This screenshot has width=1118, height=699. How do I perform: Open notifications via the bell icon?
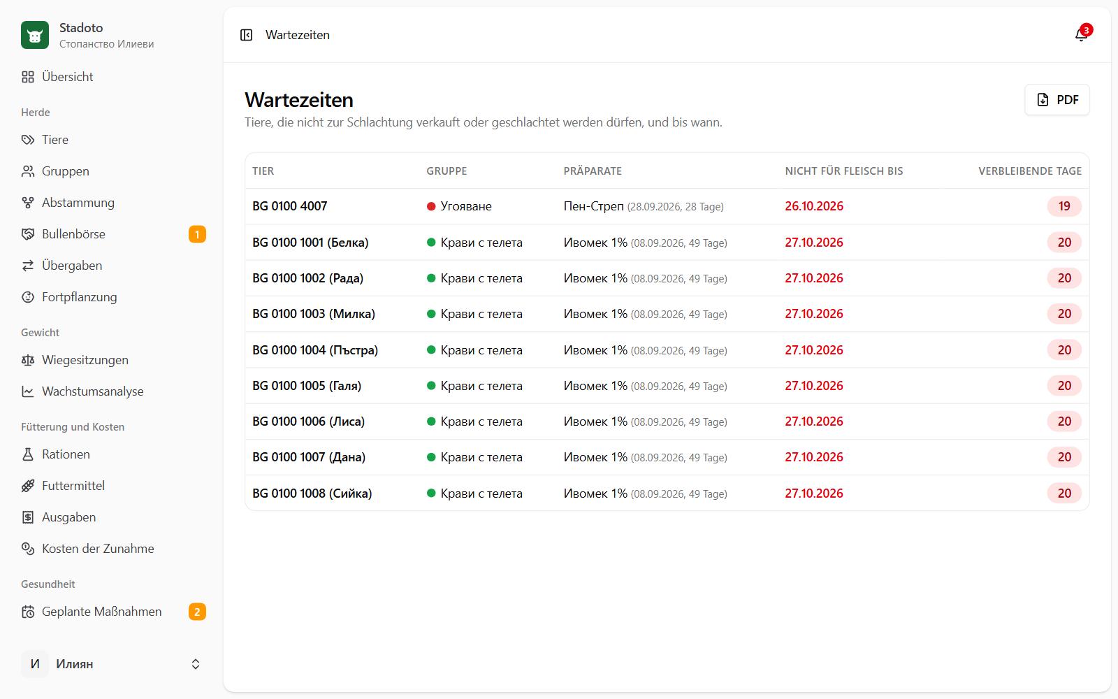point(1082,35)
